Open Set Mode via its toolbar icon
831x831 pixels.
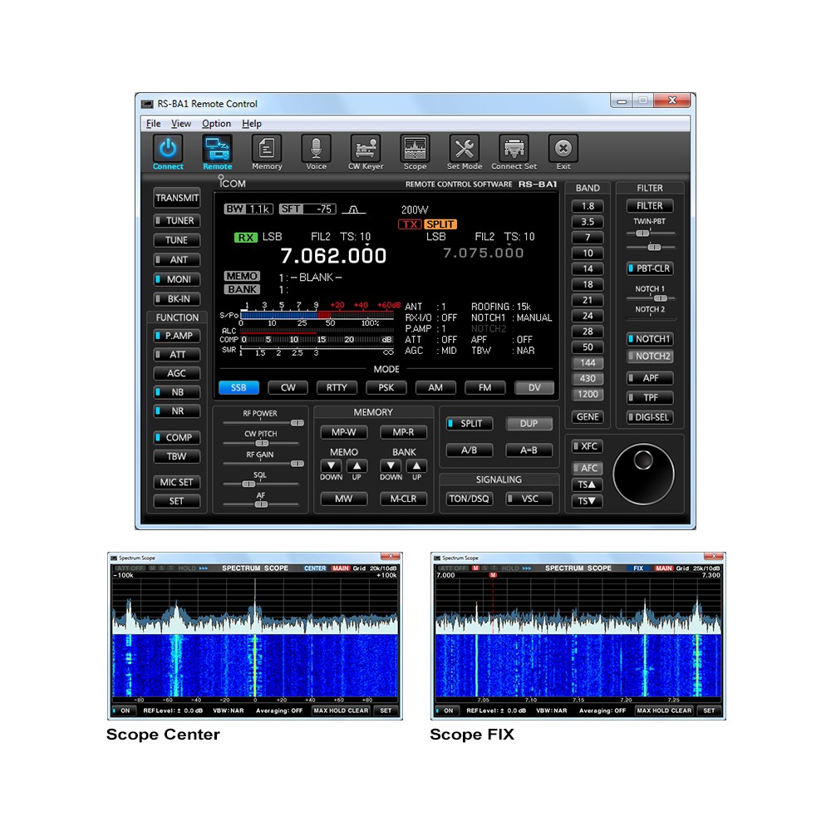[x=465, y=150]
